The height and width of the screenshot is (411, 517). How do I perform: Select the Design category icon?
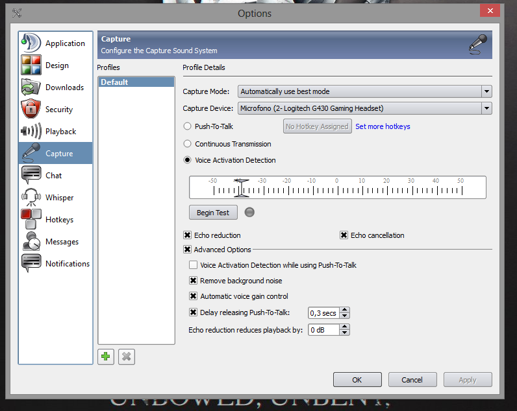coord(32,65)
